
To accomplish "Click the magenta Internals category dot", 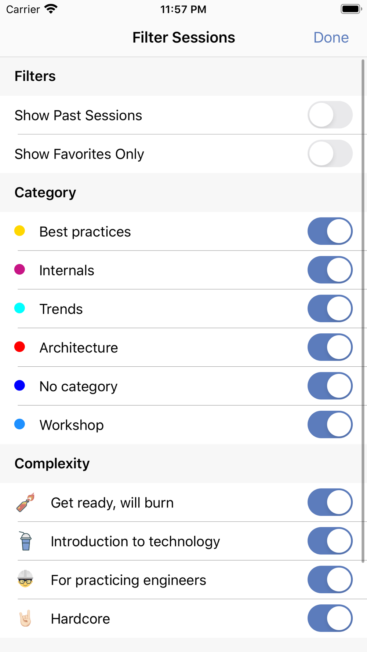I will click(x=20, y=270).
